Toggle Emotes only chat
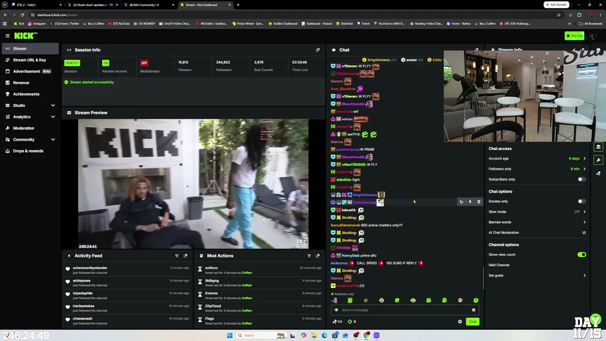Viewport: 606px width, 341px height. pos(581,202)
